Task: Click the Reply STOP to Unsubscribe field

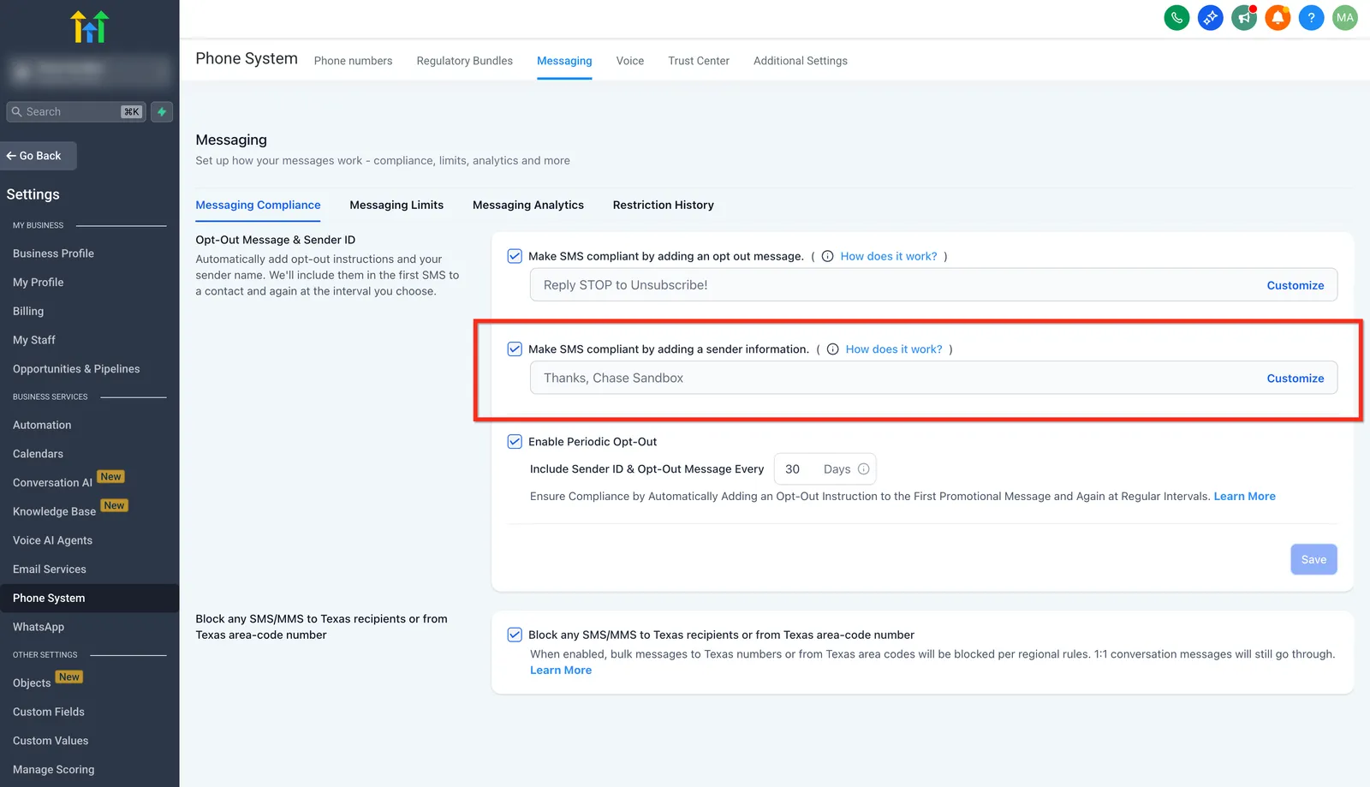Action: pos(933,285)
